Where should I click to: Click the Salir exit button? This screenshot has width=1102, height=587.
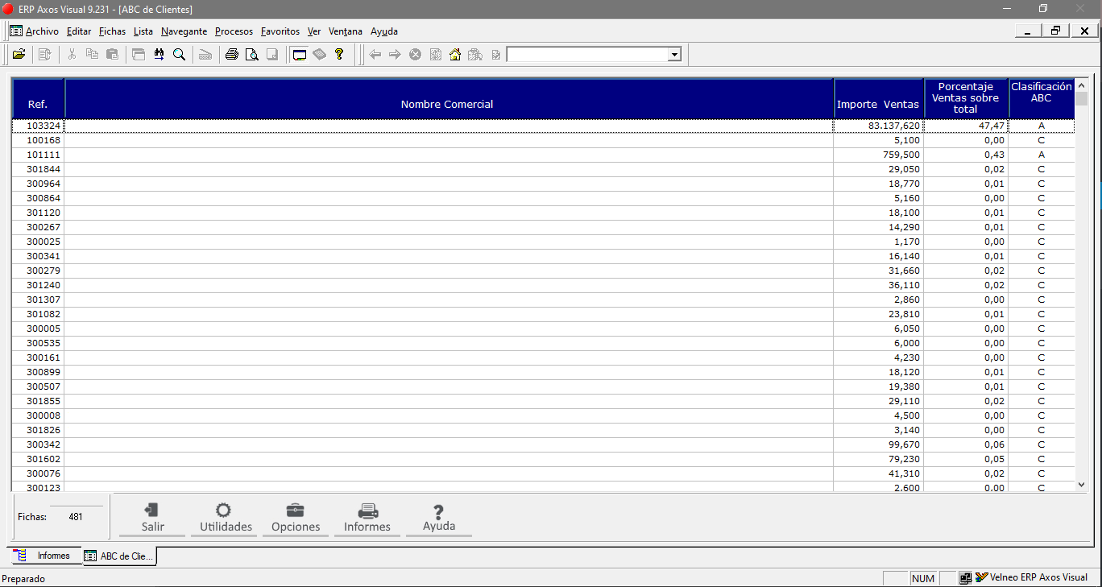pyautogui.click(x=152, y=518)
